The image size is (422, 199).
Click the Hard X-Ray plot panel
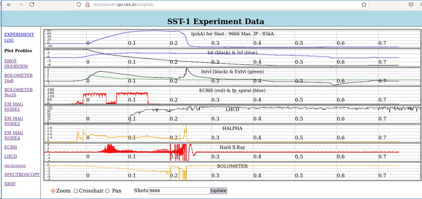coord(231,151)
